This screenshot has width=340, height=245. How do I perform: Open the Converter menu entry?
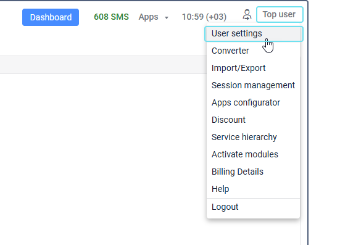pos(253,51)
